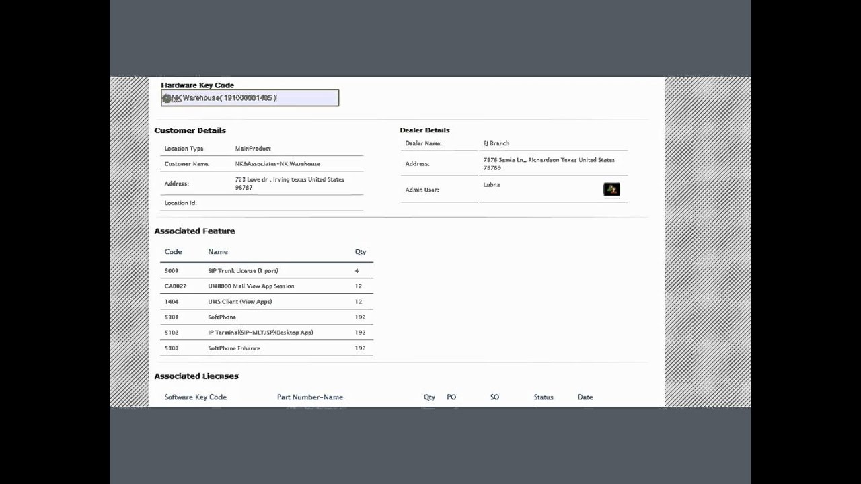
Task: Select the IP Terminal(SIP-MLT/SP)(Desktop App) row
Action: pyautogui.click(x=260, y=333)
